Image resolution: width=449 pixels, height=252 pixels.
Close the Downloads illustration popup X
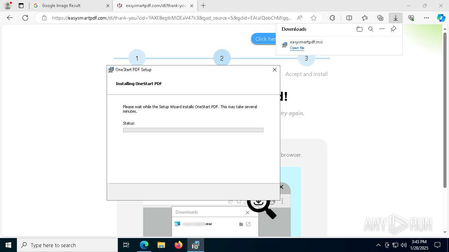[x=247, y=212]
